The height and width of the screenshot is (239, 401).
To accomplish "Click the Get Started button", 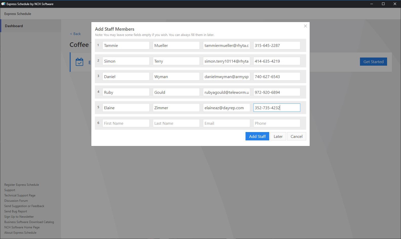I will (x=373, y=62).
